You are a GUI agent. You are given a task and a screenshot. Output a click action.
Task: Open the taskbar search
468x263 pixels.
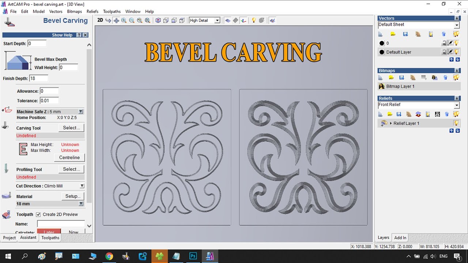[x=25, y=256]
